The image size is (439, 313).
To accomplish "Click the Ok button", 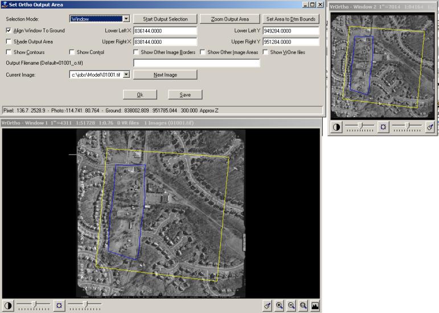I will (x=140, y=95).
